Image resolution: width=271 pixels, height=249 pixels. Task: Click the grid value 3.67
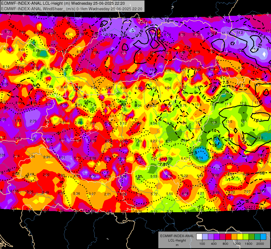coord(63,122)
